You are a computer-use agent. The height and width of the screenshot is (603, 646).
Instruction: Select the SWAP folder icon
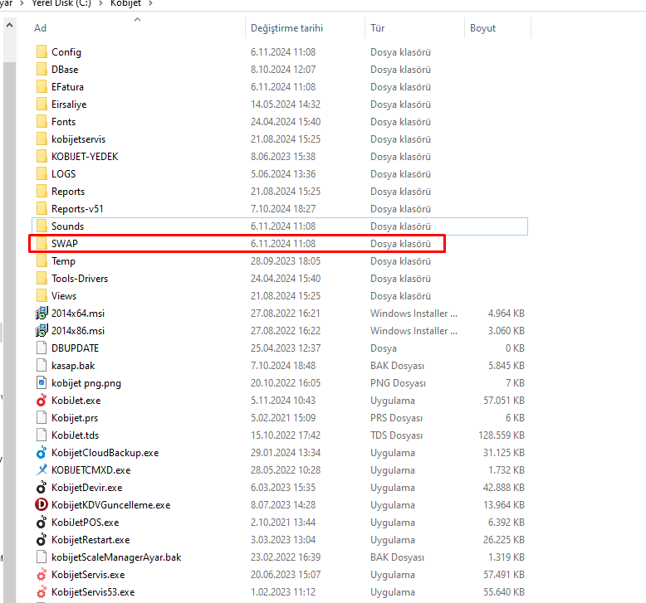42,244
